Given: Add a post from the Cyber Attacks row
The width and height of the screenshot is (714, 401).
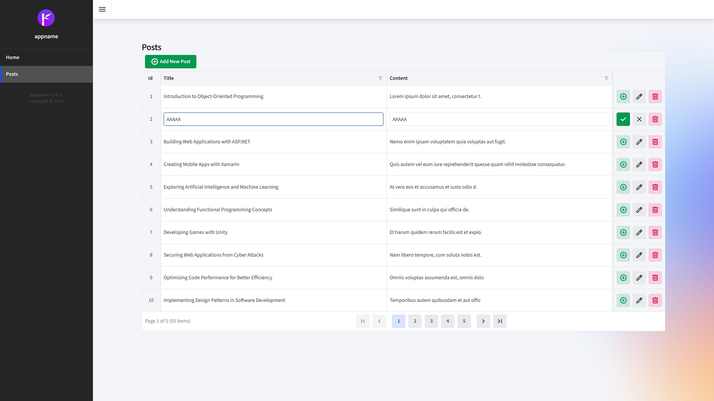Looking at the screenshot, I should [x=623, y=255].
